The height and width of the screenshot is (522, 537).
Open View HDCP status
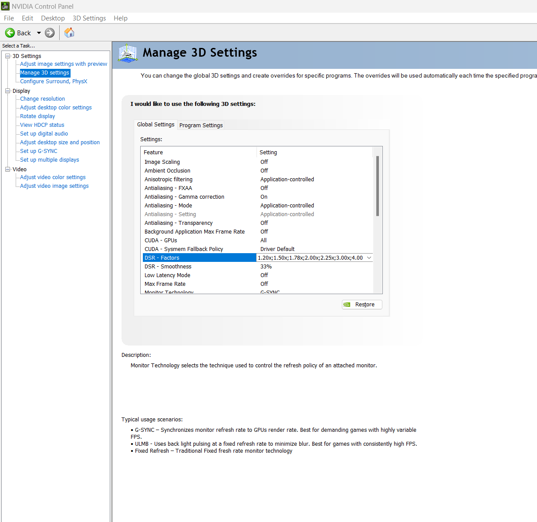pyautogui.click(x=42, y=125)
